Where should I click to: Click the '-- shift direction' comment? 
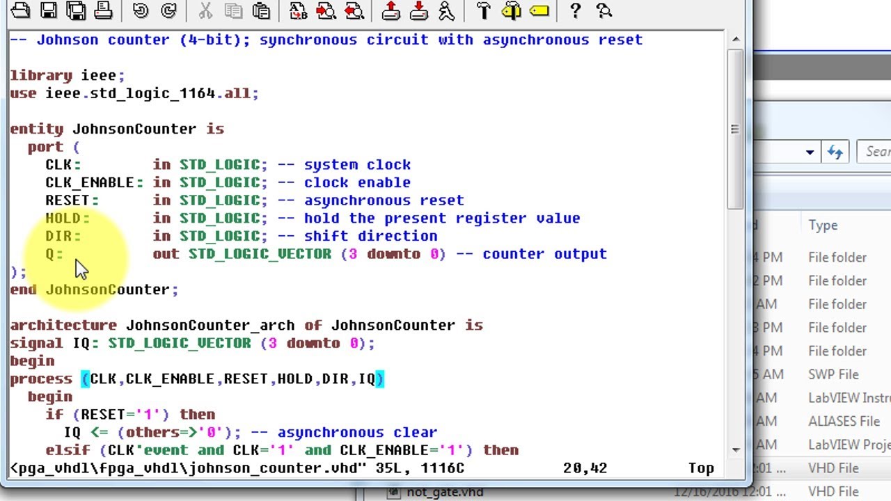tap(357, 236)
